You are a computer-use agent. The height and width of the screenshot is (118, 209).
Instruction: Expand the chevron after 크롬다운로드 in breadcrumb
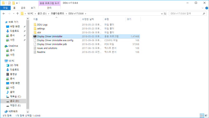pos(66,14)
